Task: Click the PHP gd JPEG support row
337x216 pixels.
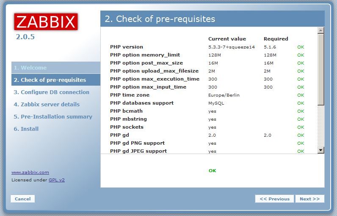Action: pos(207,151)
